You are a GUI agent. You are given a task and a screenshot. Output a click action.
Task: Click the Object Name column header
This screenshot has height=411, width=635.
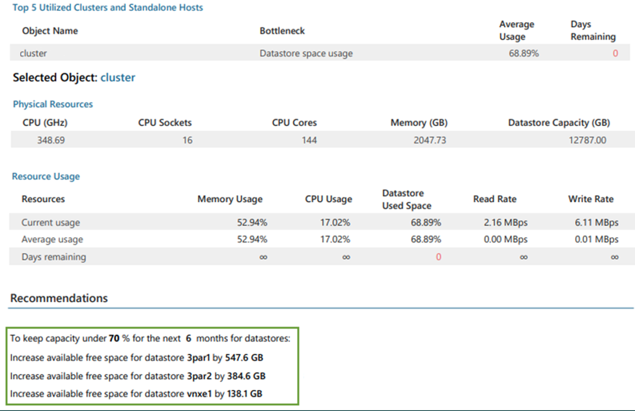[49, 31]
